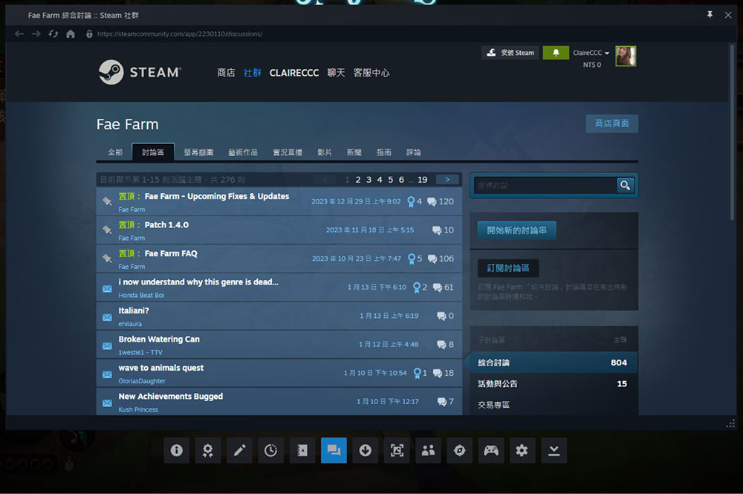Select the 綜合討論 subforum

click(x=553, y=363)
